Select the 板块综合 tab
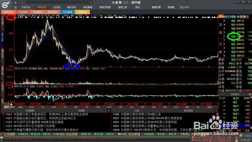The height and width of the screenshot is (142, 252). pos(8,12)
